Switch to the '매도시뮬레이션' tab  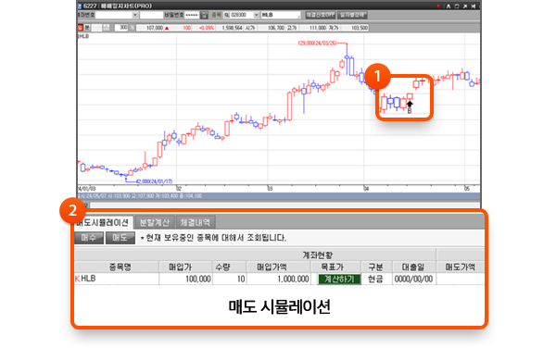click(103, 222)
